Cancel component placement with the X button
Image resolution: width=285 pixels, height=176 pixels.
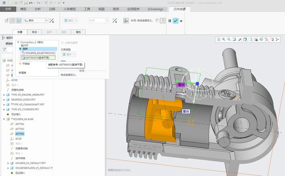coord(181,21)
